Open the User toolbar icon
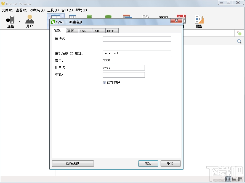 coord(30,19)
